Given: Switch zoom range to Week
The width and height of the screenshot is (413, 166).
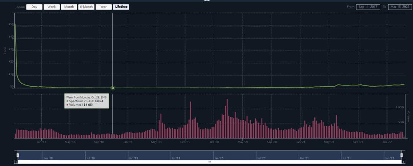Looking at the screenshot, I should click(x=51, y=7).
